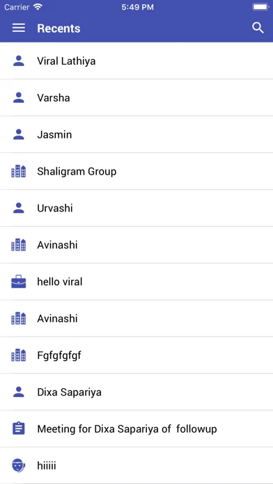The height and width of the screenshot is (484, 273).
Task: Click the person icon beside Dixa Sapariya
Action: coord(19,392)
